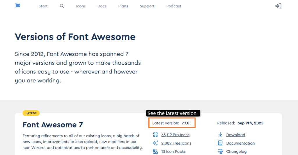Click the grid icon beside Pro Icons
This screenshot has width=298, height=155.
coord(155,135)
